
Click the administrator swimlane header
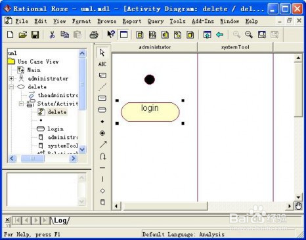point(155,47)
